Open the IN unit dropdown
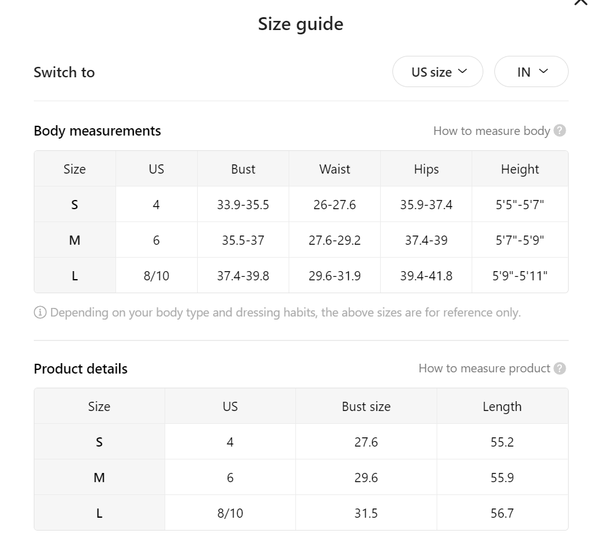This screenshot has width=592, height=549. click(x=531, y=72)
